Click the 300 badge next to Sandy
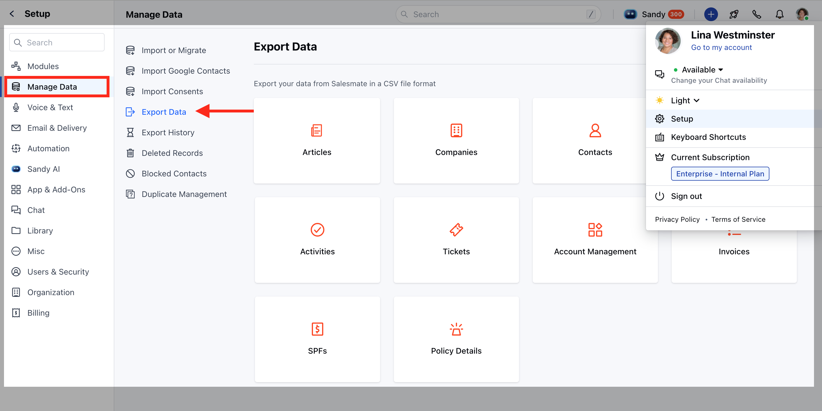The height and width of the screenshot is (411, 822). (676, 14)
